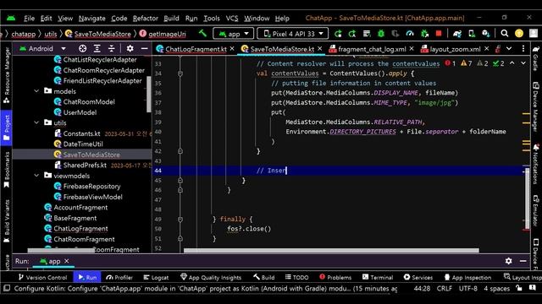Open the Logcat tool window
The height and width of the screenshot is (304, 542).
156,277
